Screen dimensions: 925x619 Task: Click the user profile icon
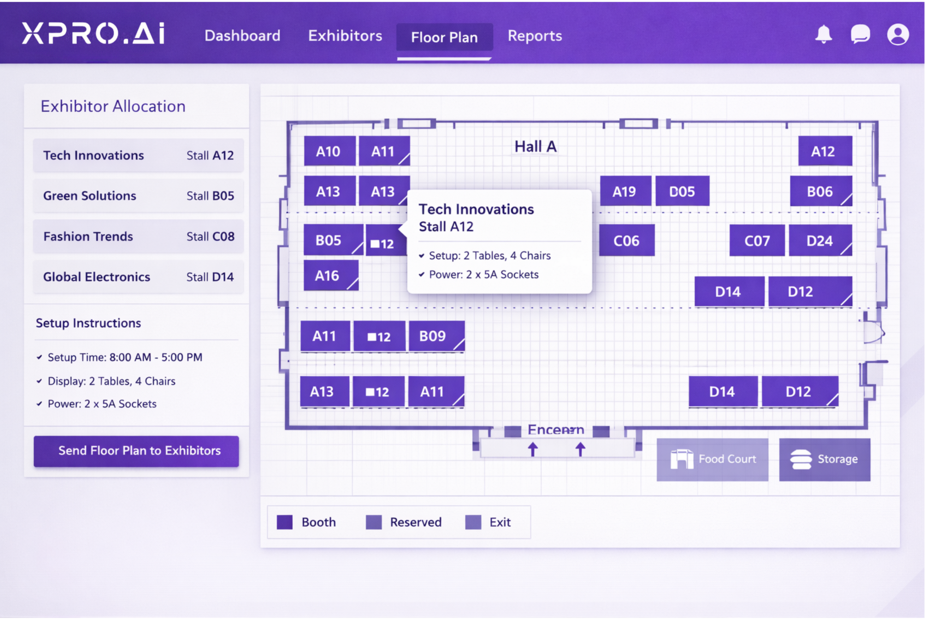pyautogui.click(x=898, y=35)
